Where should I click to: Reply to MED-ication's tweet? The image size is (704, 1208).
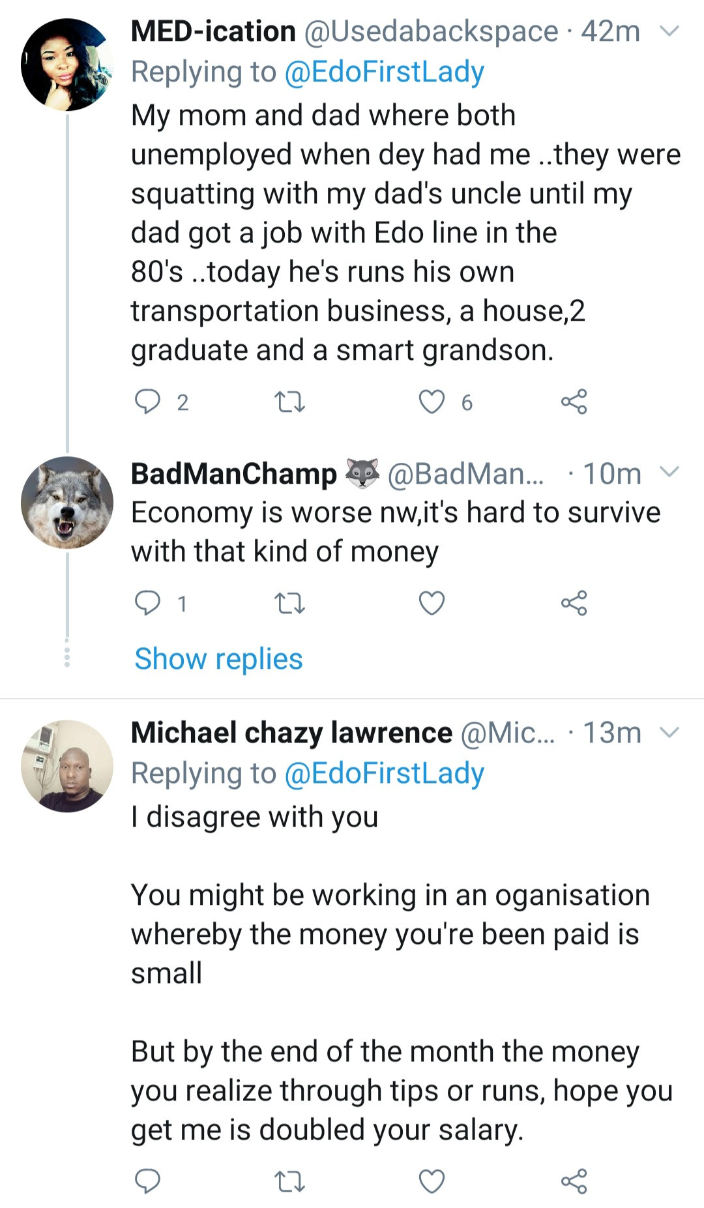(147, 402)
